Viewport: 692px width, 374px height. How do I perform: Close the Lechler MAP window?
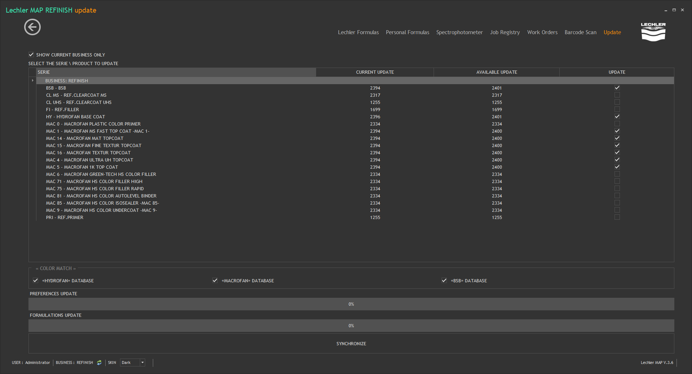tap(682, 10)
